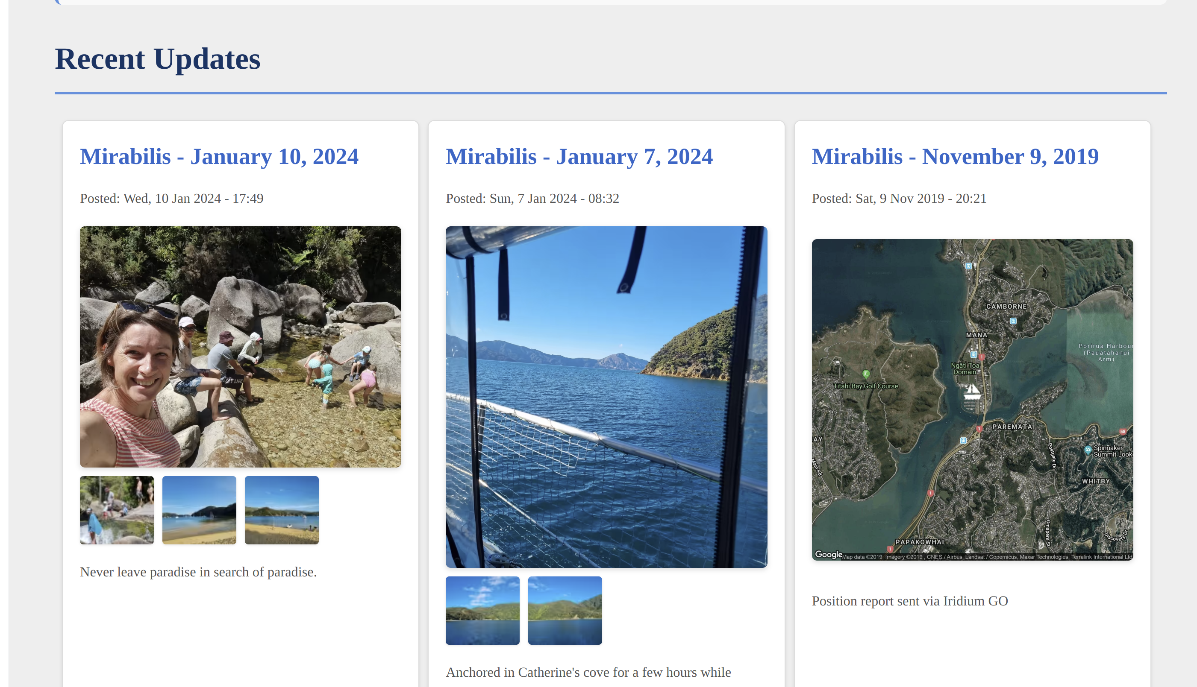Click the white sailboat position marker on the map
This screenshot has width=1197, height=687.
(971, 392)
